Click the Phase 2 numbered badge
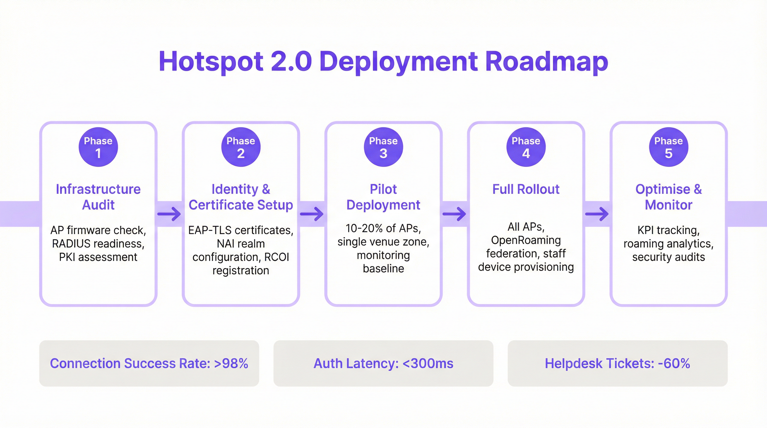Screen dimensions: 767x428 coord(241,147)
